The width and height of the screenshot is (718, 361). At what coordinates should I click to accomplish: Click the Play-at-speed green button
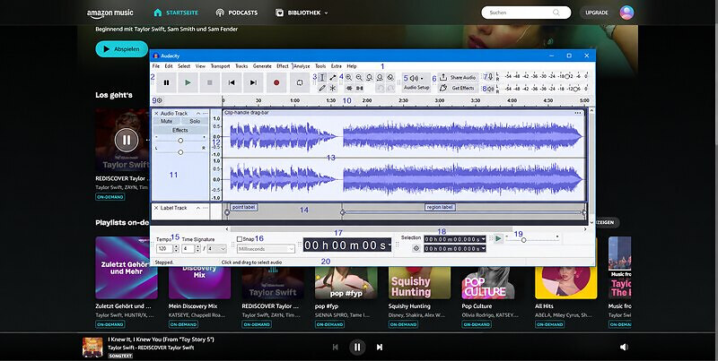[x=498, y=238]
